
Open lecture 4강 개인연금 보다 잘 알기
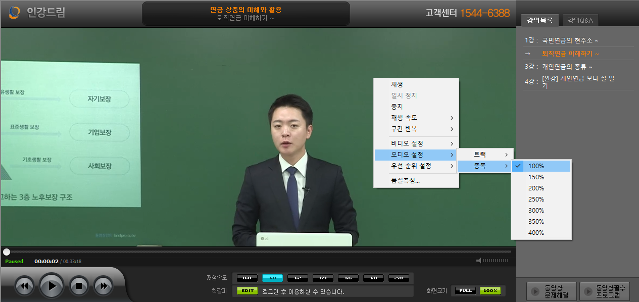click(x=579, y=82)
